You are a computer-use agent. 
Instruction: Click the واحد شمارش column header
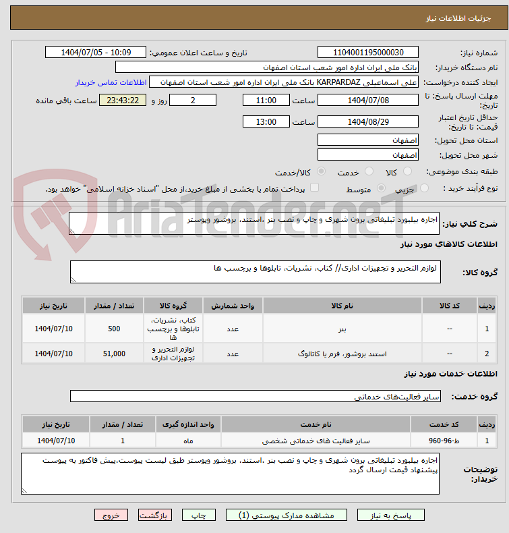pyautogui.click(x=233, y=306)
